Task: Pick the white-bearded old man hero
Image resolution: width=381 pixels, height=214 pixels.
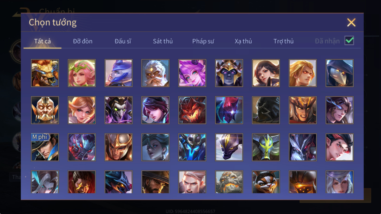Action: 155,73
